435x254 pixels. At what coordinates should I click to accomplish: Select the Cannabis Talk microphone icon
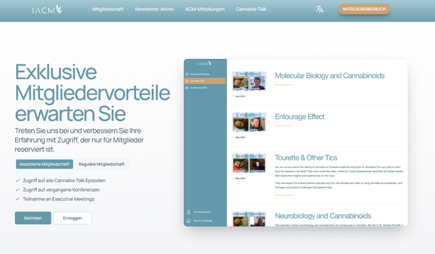(x=187, y=81)
